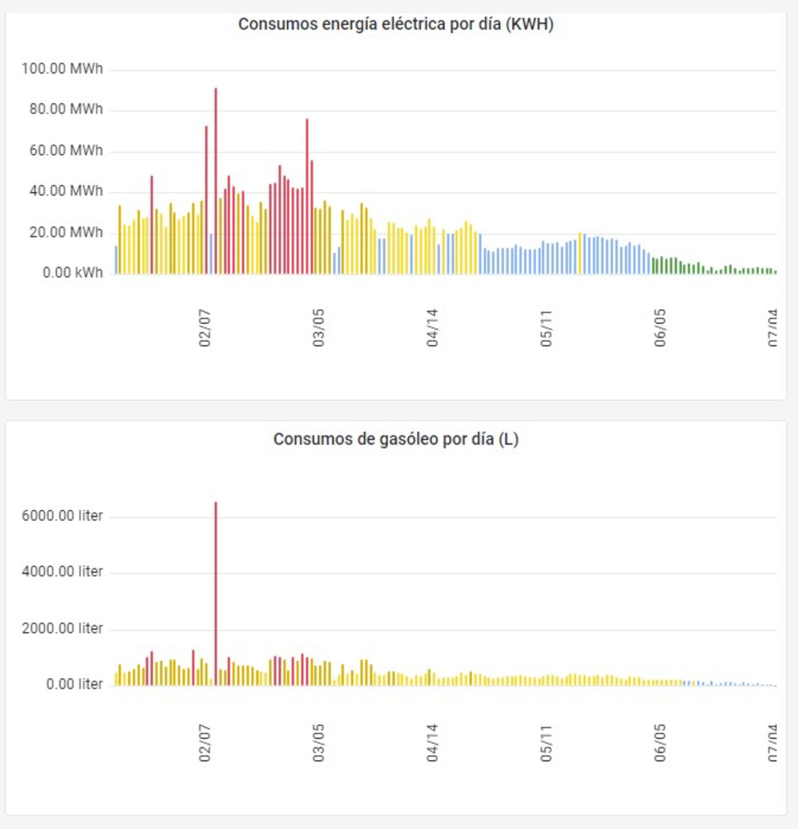Click the 02/07 date label in electricity chart

click(x=205, y=328)
